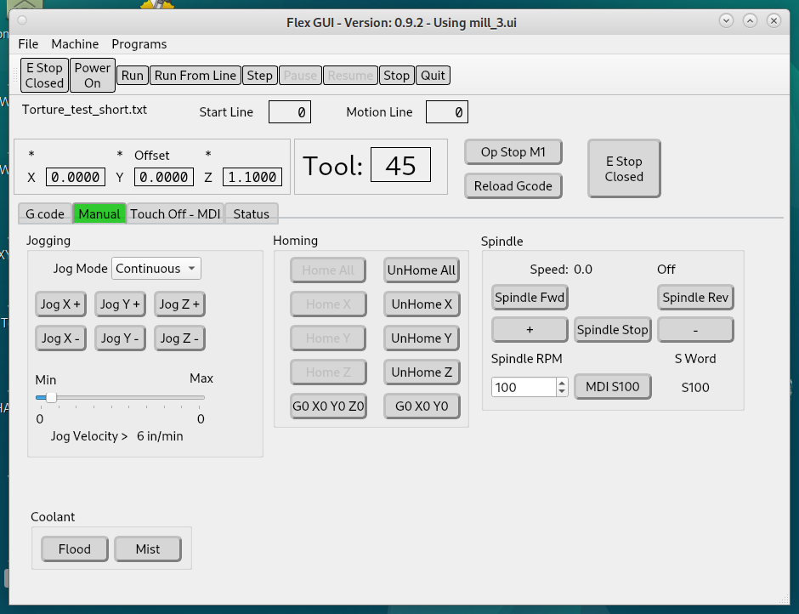Image resolution: width=799 pixels, height=614 pixels.
Task: Open the Jog Mode Continuous dropdown
Action: (x=156, y=269)
